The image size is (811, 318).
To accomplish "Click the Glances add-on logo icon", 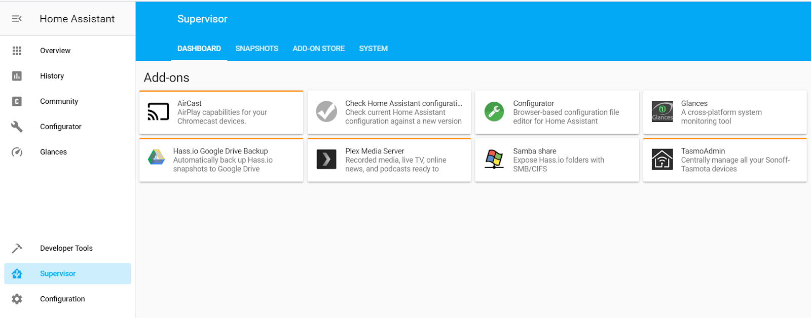I will (x=662, y=111).
